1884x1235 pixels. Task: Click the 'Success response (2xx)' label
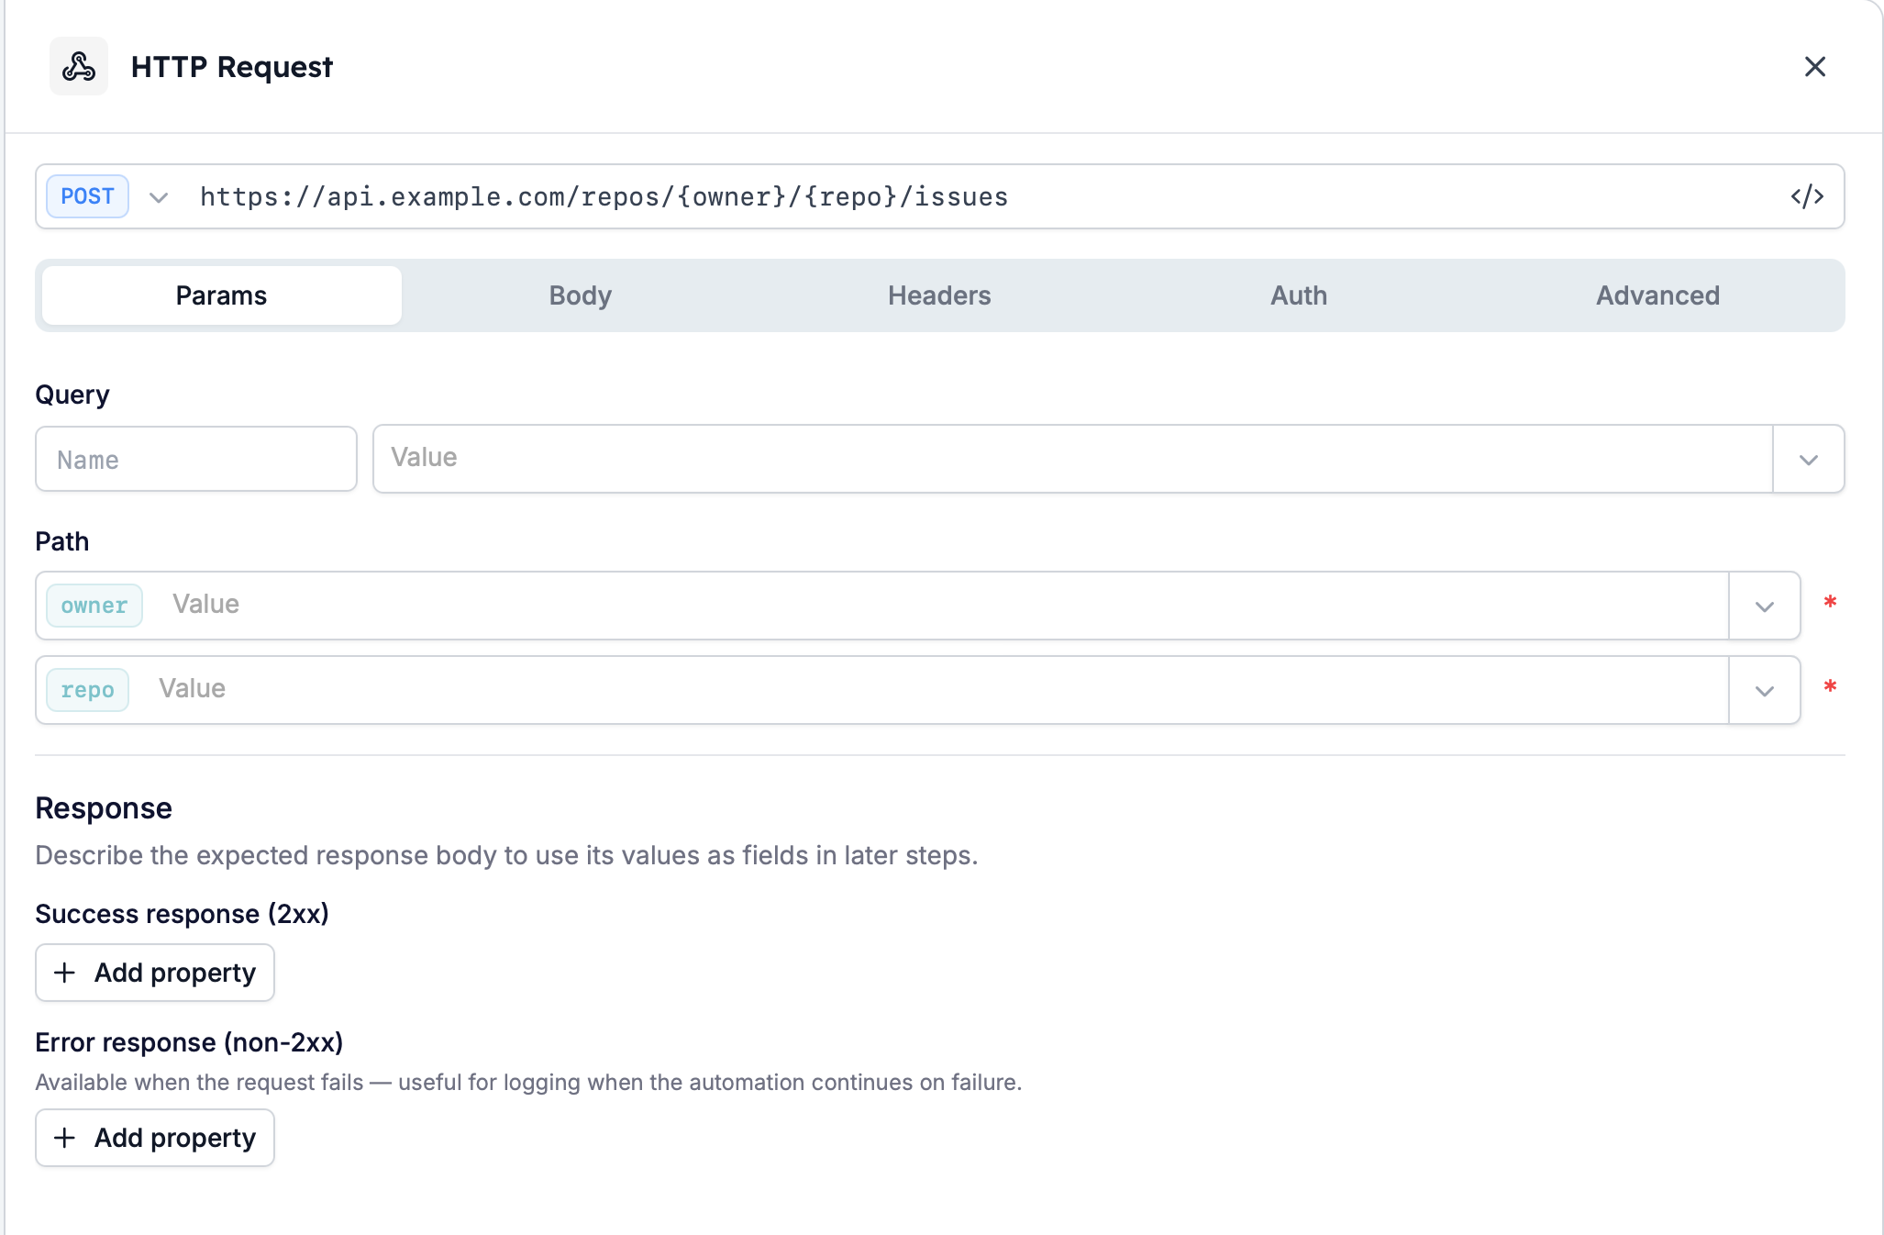click(182, 914)
